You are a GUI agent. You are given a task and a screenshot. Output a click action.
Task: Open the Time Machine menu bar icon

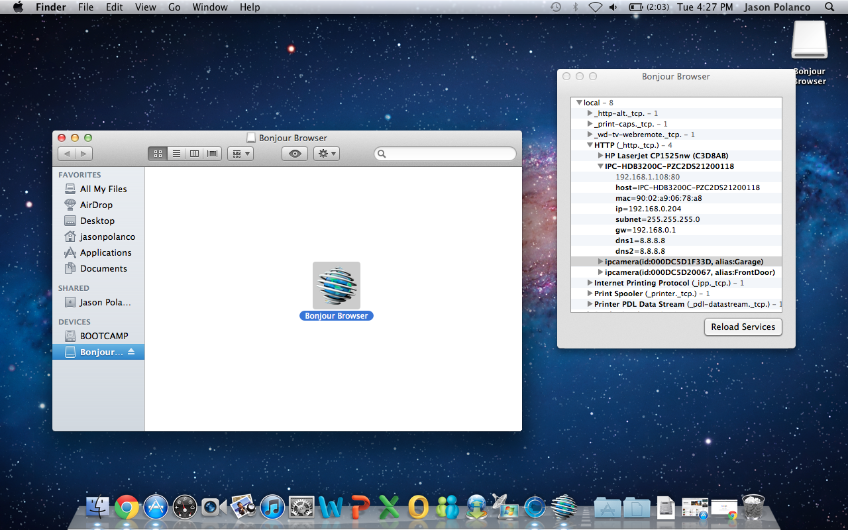click(x=555, y=7)
